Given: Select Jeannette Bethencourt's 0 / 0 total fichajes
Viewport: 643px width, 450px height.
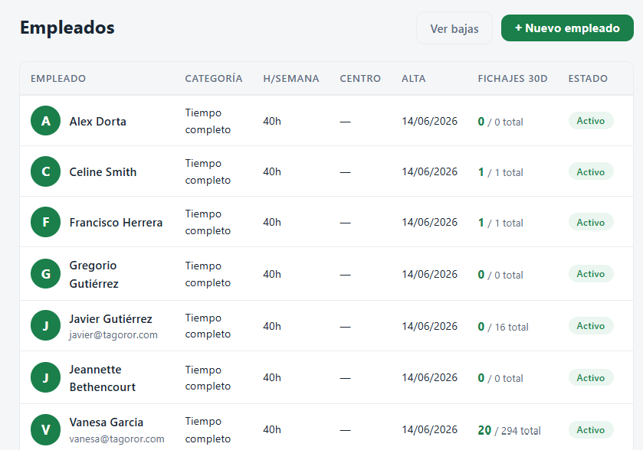Looking at the screenshot, I should pos(500,378).
